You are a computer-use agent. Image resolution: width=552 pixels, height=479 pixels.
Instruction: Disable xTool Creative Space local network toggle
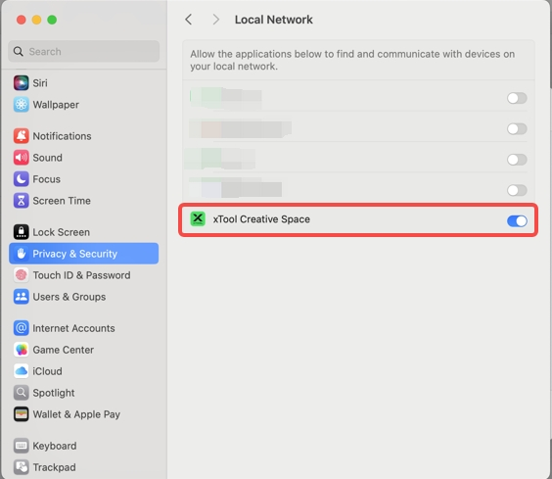(517, 221)
